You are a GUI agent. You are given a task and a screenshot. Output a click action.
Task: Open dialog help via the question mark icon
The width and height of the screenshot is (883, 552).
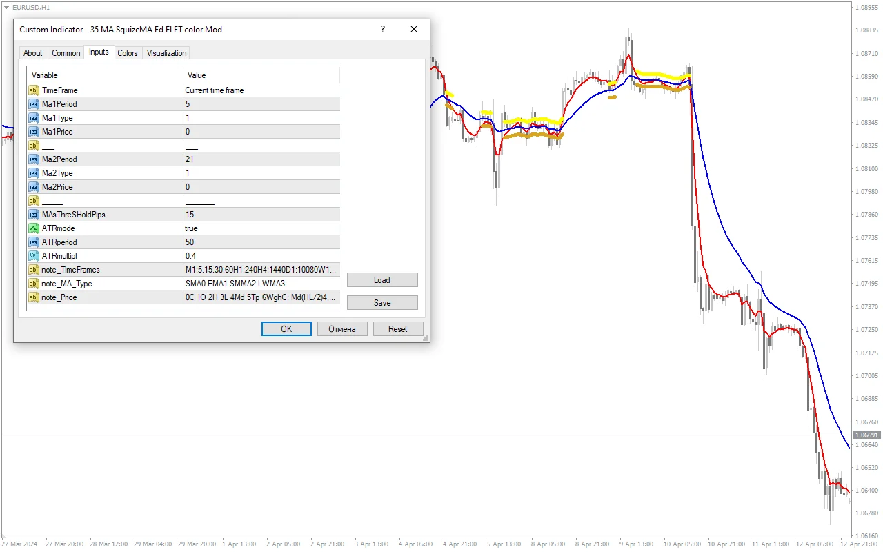coord(382,29)
